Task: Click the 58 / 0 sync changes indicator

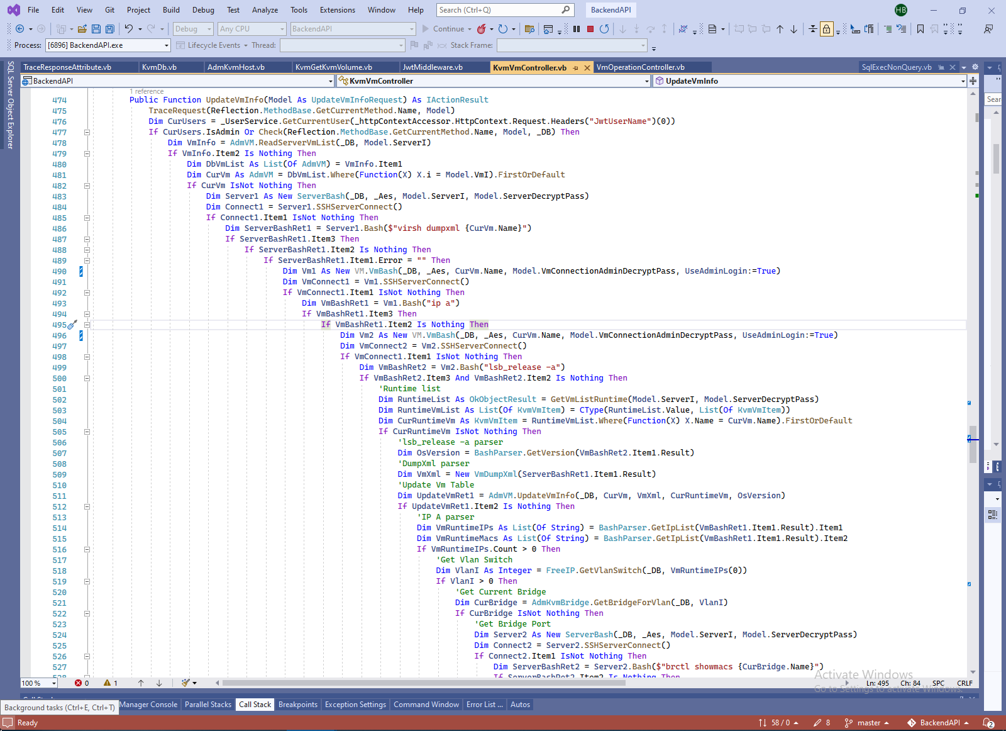Action: click(778, 723)
